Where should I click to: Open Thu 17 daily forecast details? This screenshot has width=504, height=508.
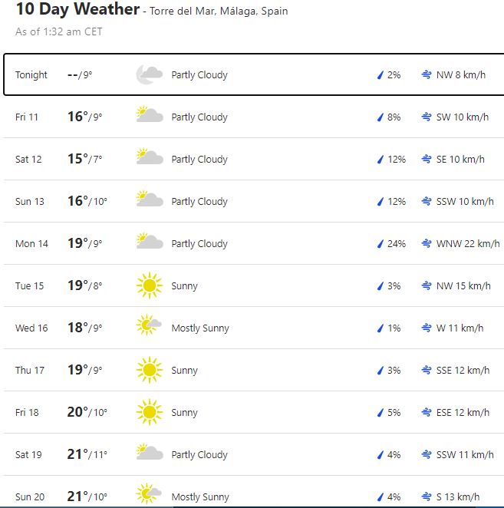[x=253, y=370]
